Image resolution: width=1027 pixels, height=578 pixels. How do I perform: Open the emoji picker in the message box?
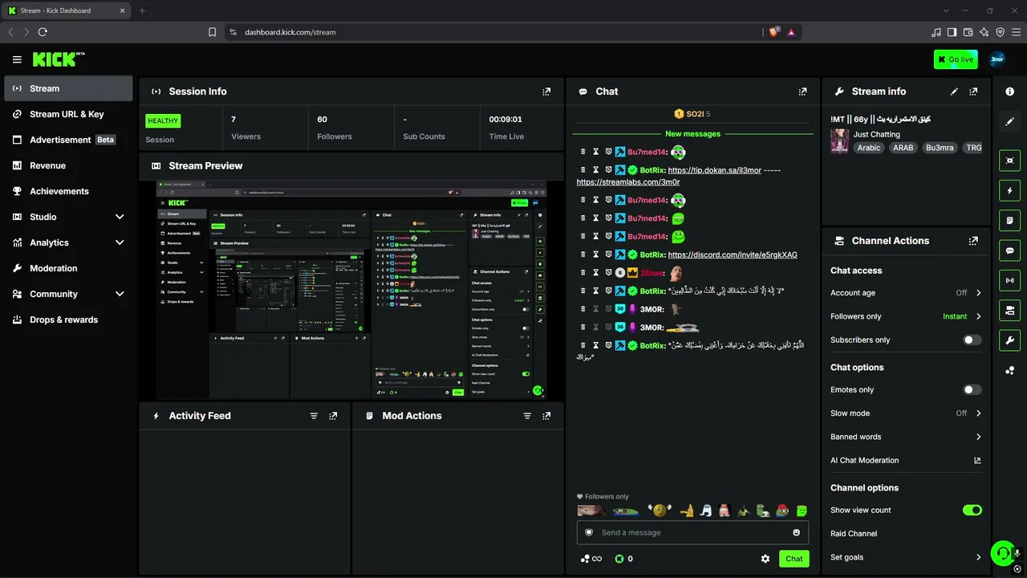coord(796,532)
